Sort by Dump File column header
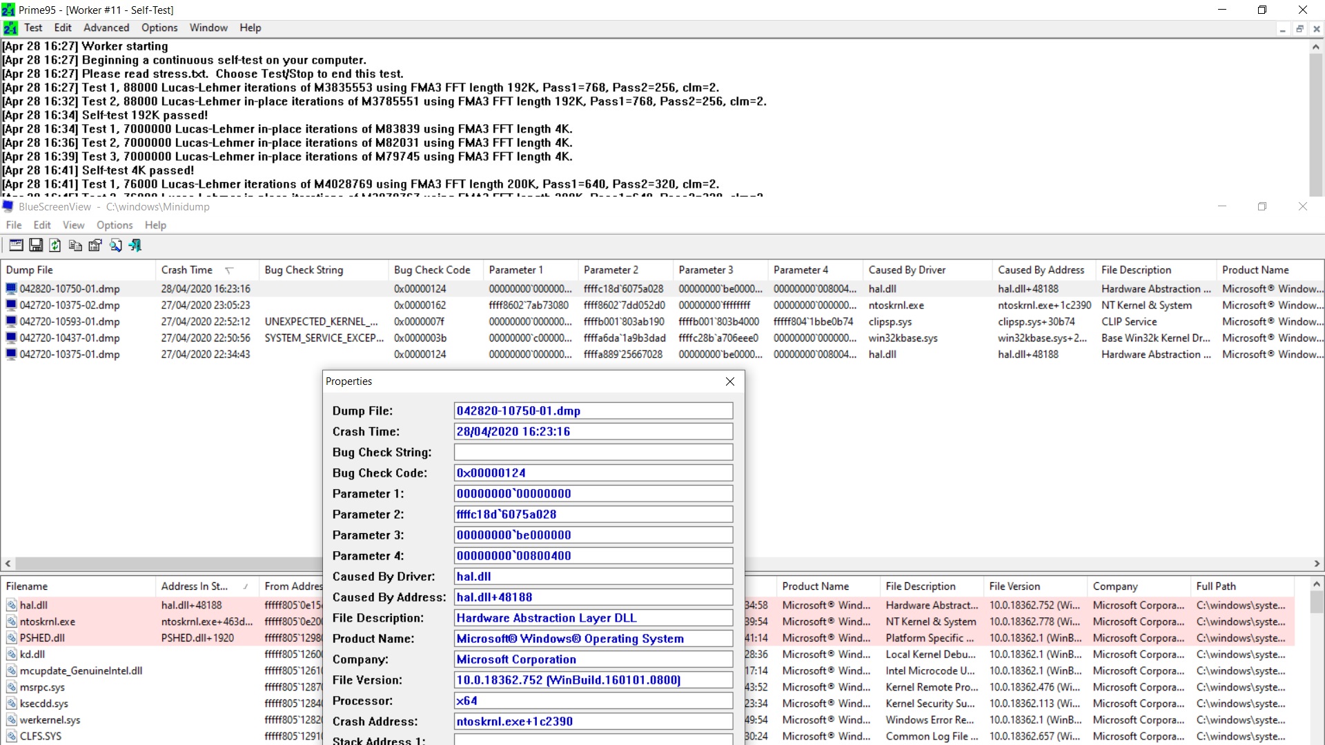 pos(78,270)
